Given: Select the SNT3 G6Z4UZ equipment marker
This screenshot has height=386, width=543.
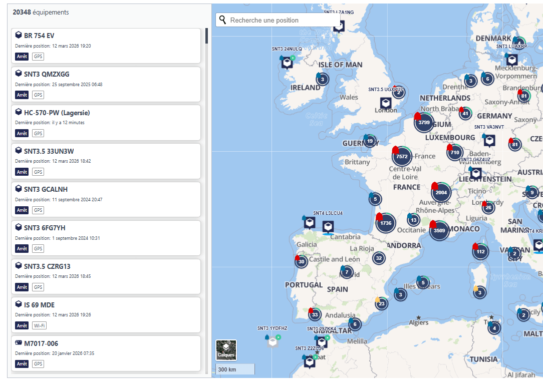Looking at the screenshot, I should point(476,173).
